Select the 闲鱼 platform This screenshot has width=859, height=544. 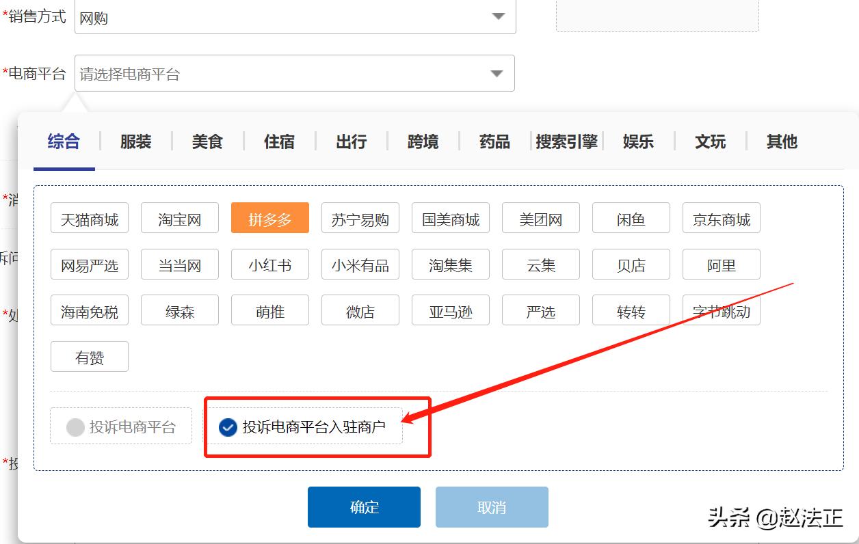pos(631,217)
